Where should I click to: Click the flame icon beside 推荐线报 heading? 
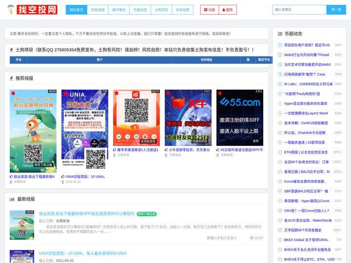(12, 78)
